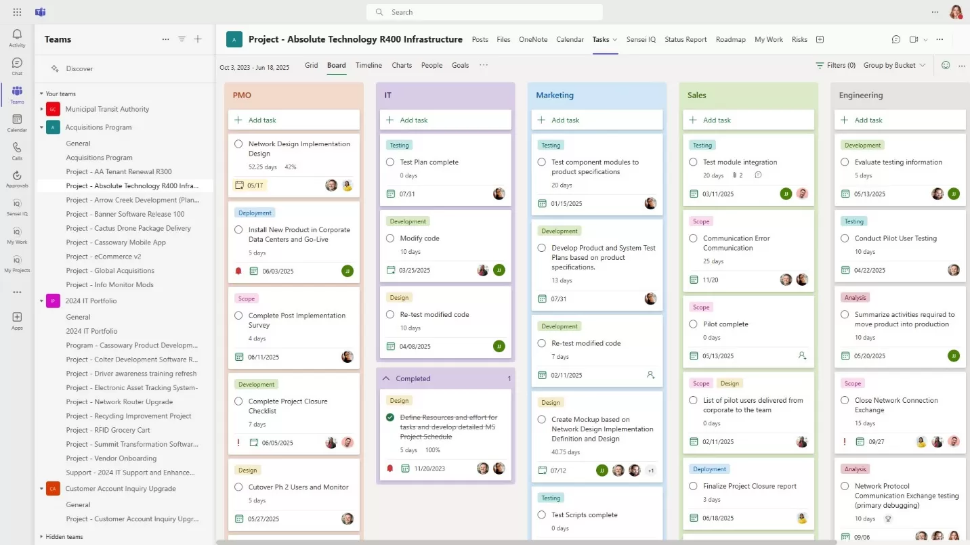This screenshot has width=970, height=545.
Task: Open the channel conversation icon
Action: [896, 39]
